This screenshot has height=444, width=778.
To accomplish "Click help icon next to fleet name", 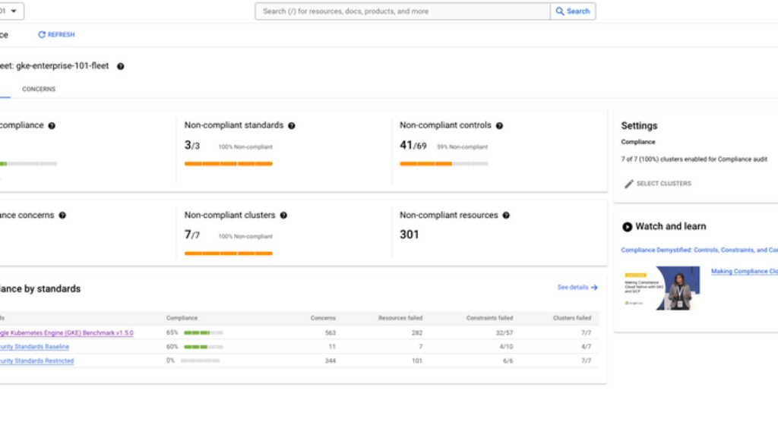I will 120,67.
